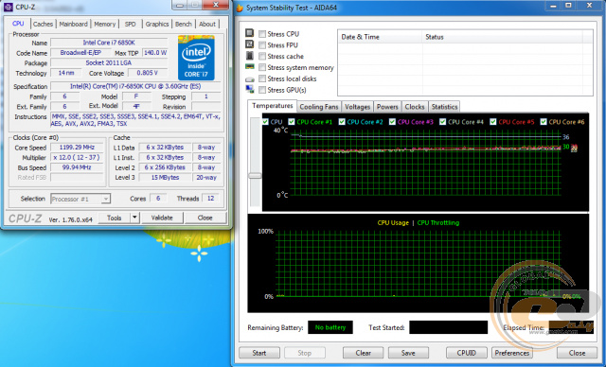Enable the Stress cache checkbox
The image size is (606, 367).
[262, 57]
